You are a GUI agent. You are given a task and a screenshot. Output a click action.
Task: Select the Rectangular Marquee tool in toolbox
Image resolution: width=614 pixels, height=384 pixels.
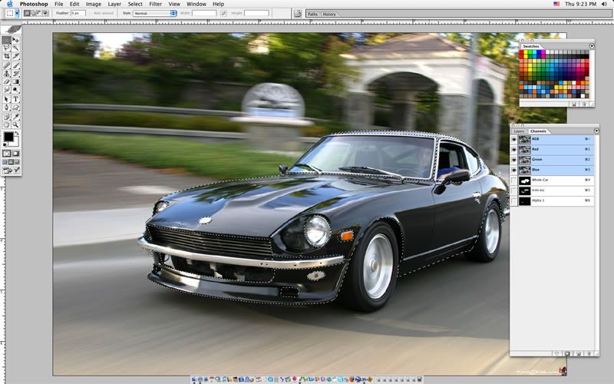pos(7,39)
